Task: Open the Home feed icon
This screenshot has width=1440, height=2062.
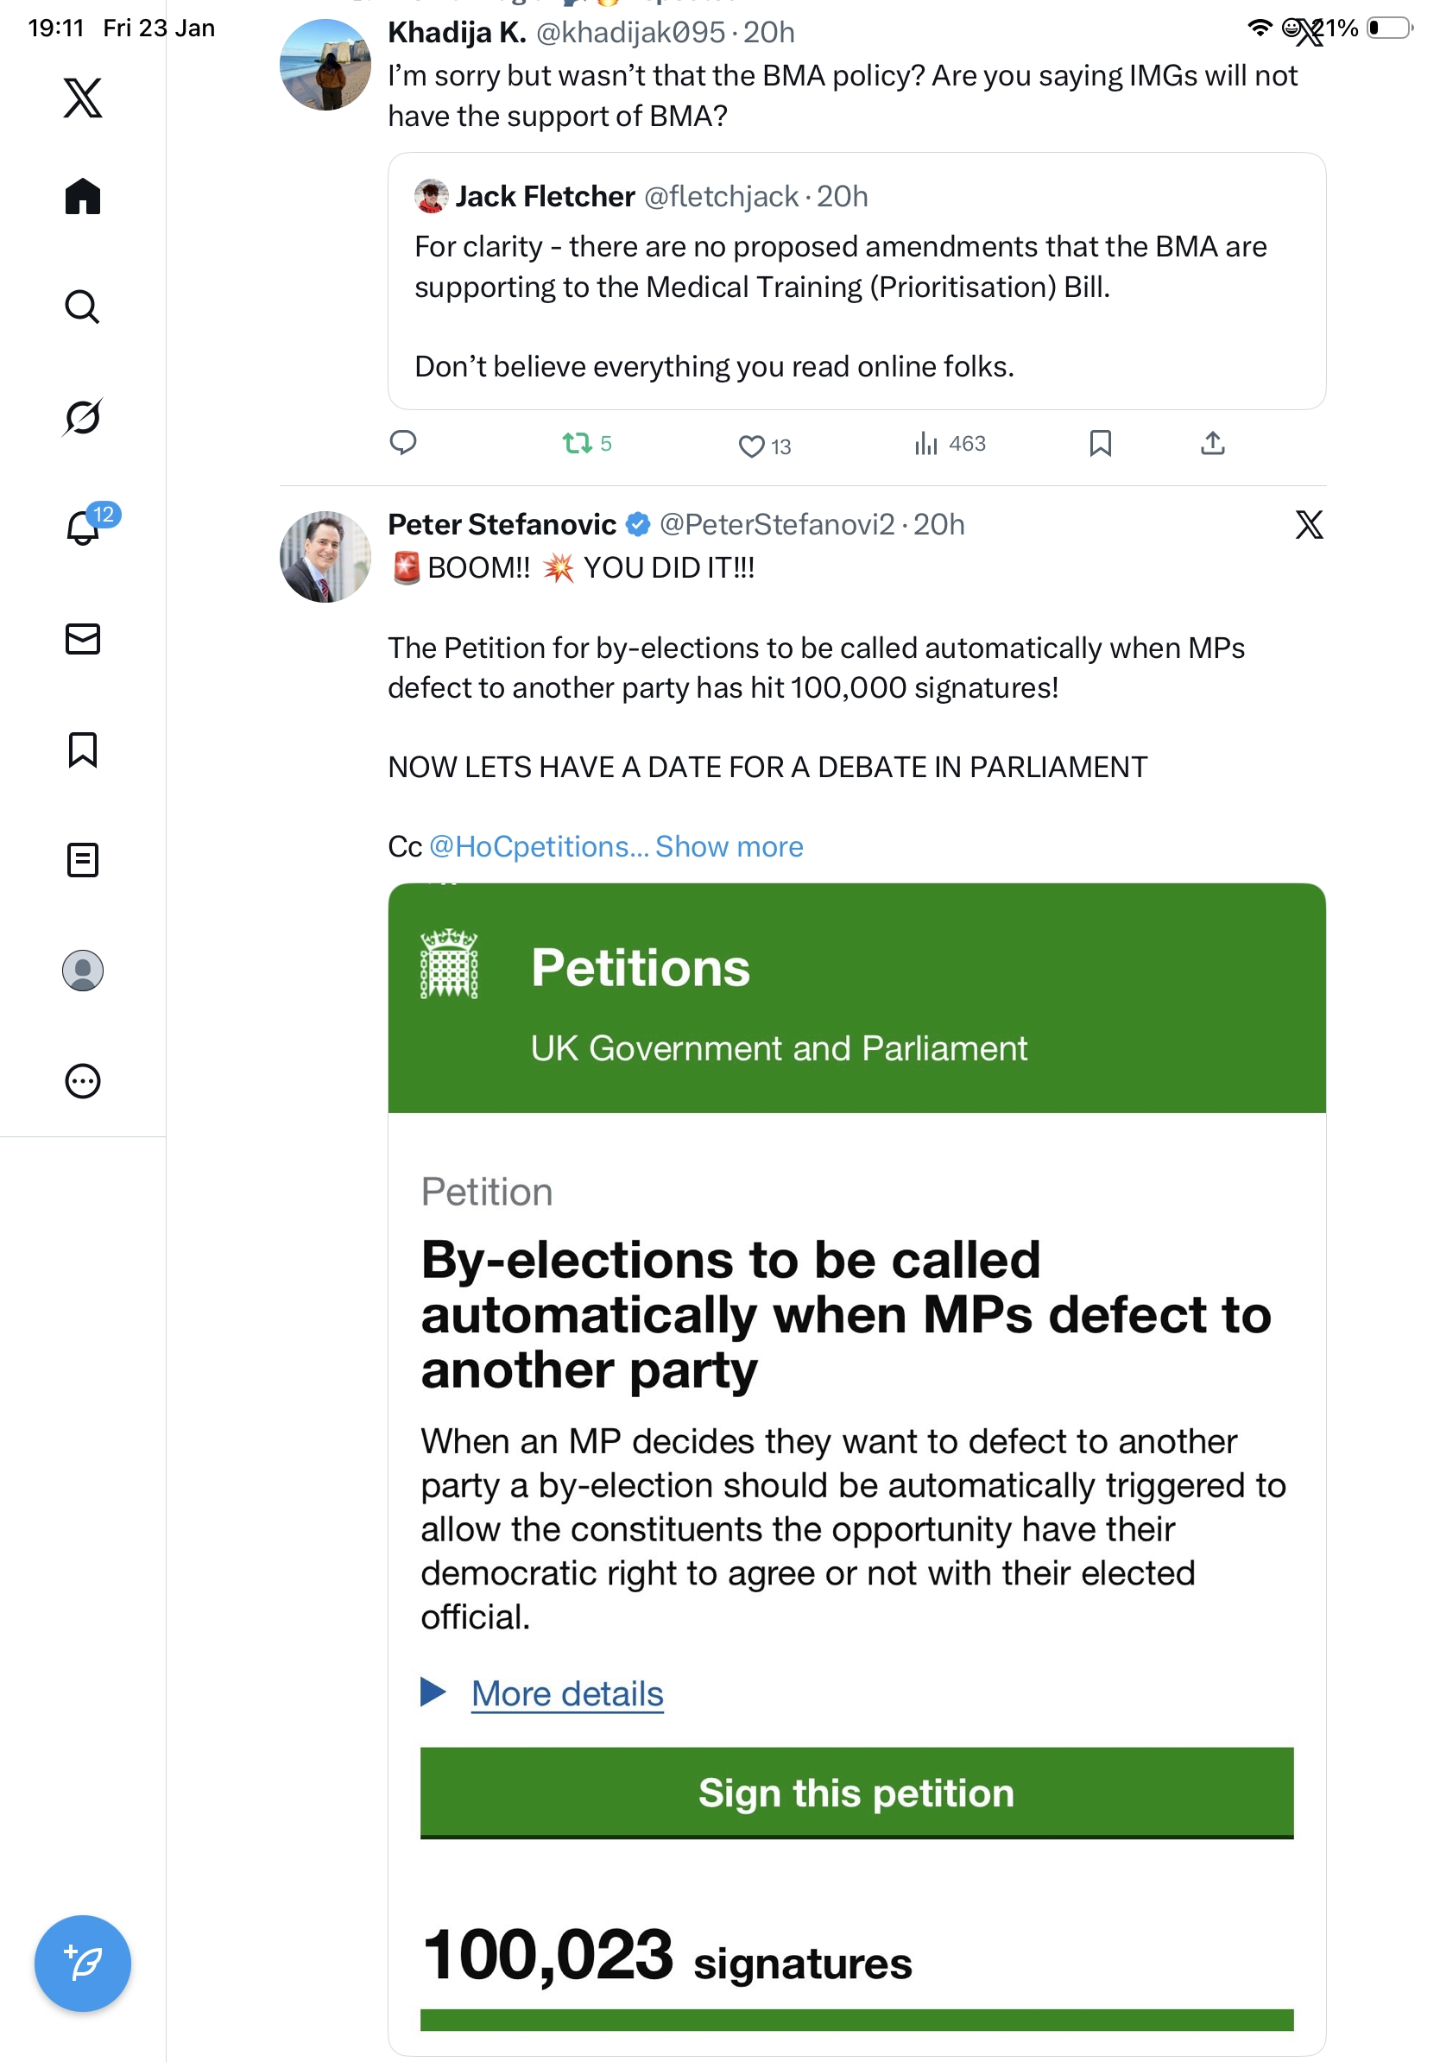Action: coord(83,196)
